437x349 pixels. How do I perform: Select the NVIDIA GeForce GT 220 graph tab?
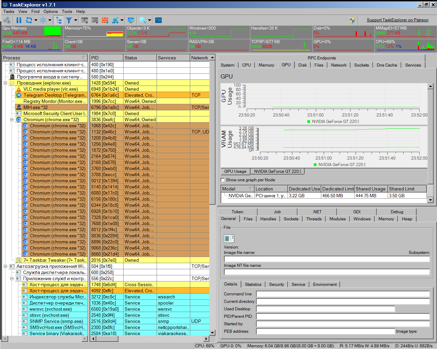click(277, 171)
